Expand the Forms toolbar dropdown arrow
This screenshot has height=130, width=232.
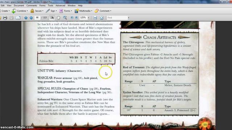(71, 11)
